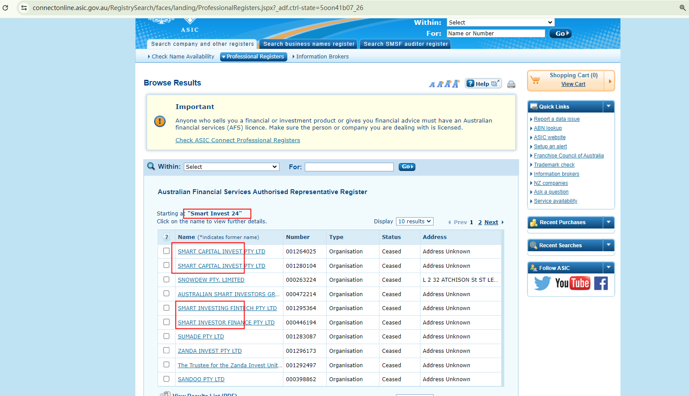Click the shopping cart icon
689x396 pixels.
tap(535, 80)
